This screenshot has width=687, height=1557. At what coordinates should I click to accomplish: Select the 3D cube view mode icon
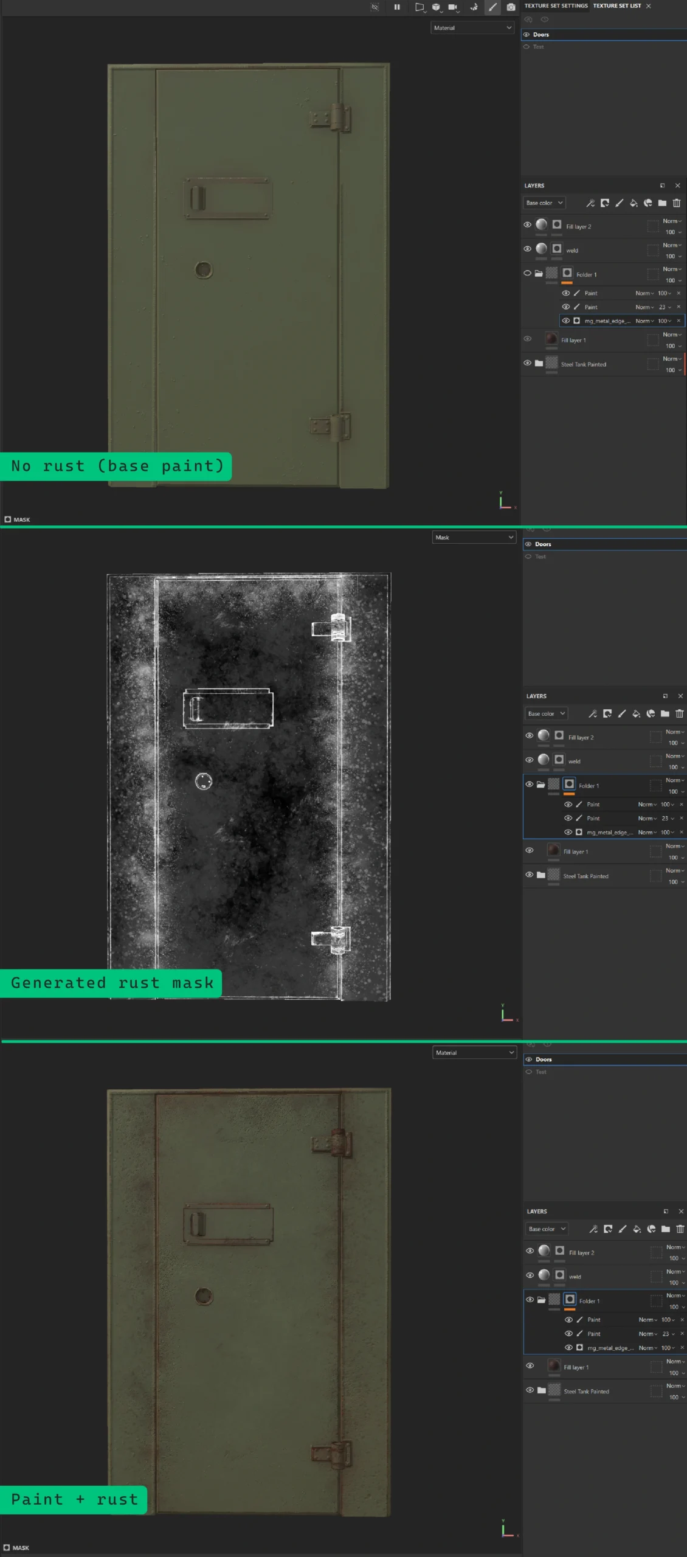pos(436,7)
